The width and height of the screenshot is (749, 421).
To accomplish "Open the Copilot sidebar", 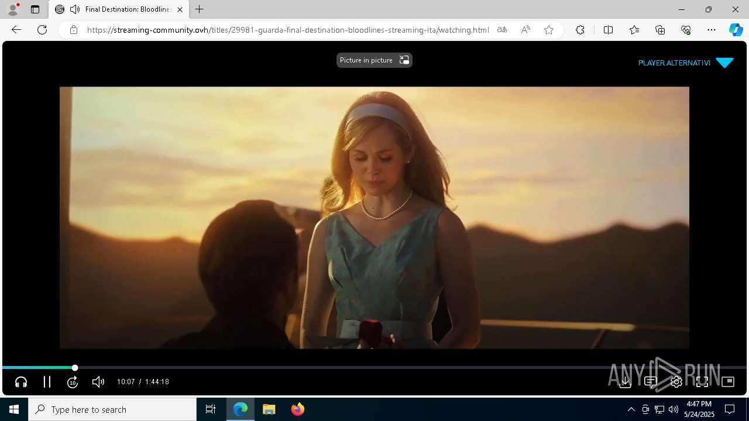I will [736, 30].
